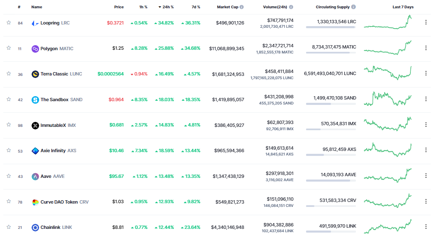
Task: Sort table by the Price column header
Action: 119,7
